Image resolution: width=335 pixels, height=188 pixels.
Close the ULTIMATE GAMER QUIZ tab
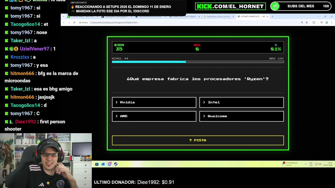[x=267, y=16]
